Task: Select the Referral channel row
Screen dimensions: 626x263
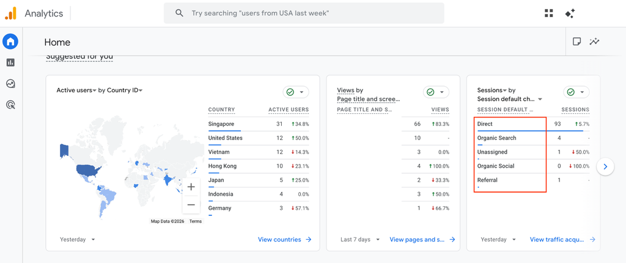Action: pyautogui.click(x=533, y=180)
